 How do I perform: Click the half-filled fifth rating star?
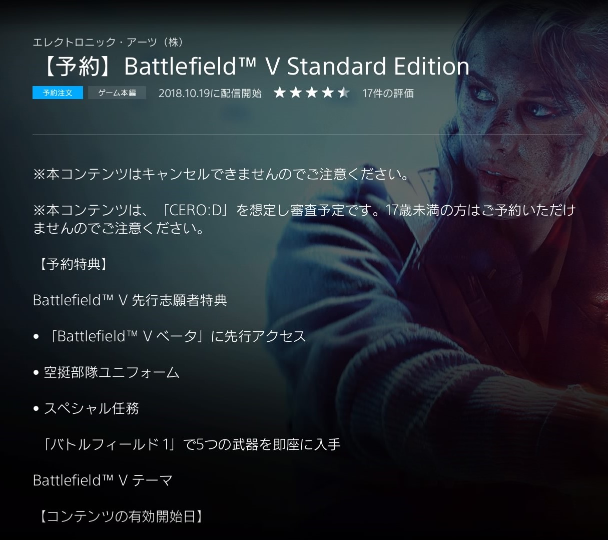click(344, 93)
